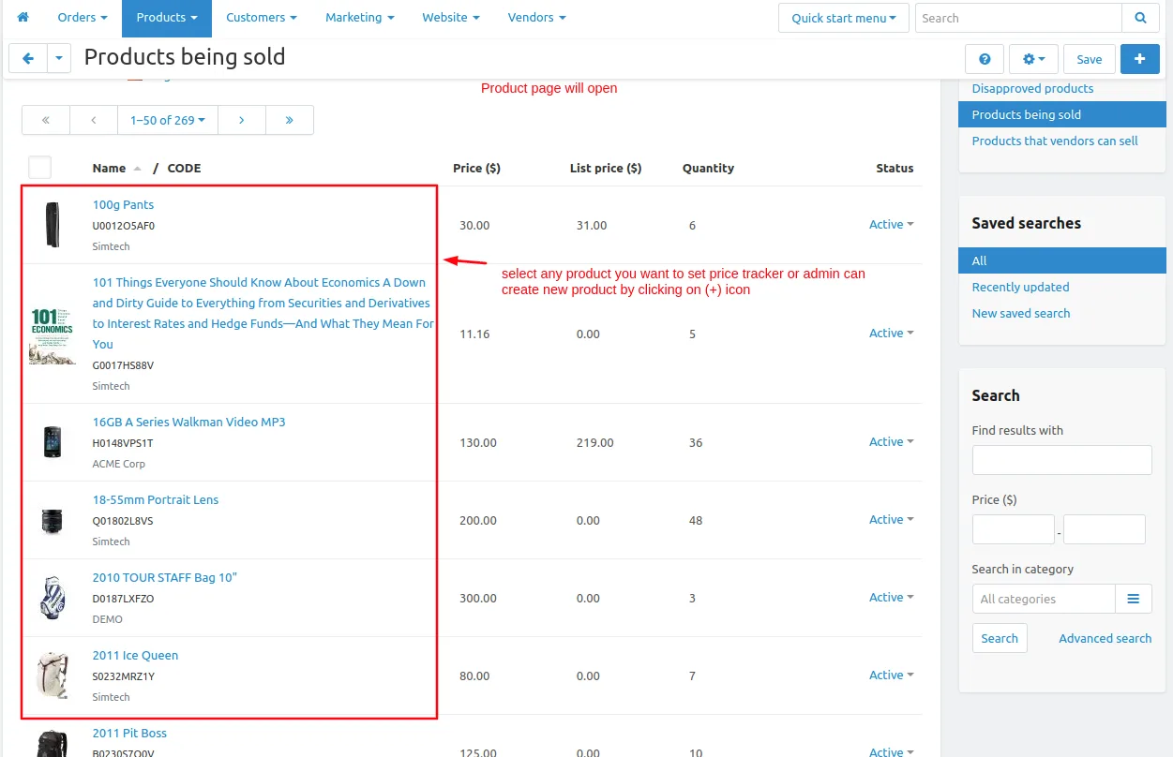
Task: Open the Customers menu
Action: pyautogui.click(x=262, y=17)
